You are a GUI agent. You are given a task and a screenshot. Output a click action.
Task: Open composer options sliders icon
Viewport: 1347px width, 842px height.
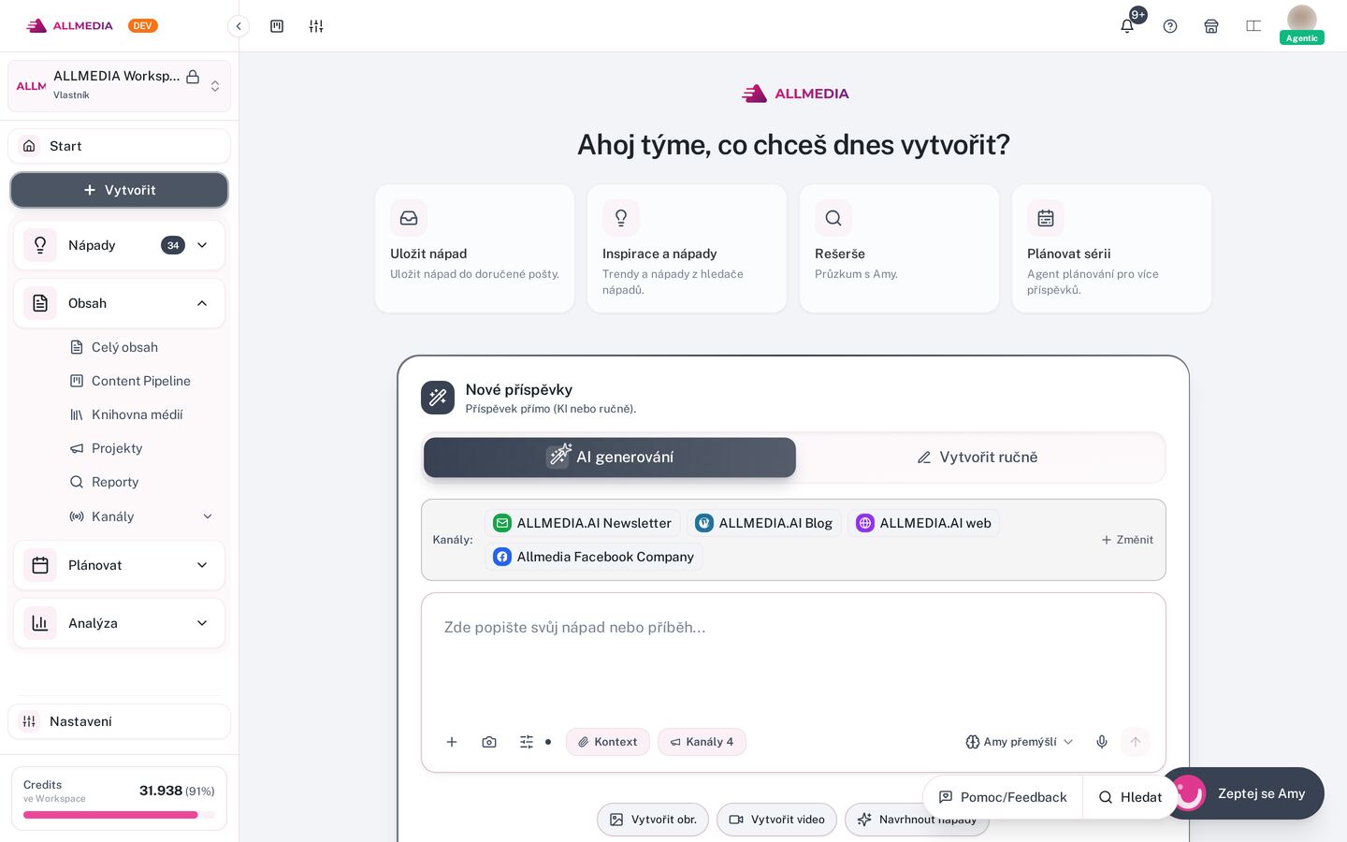click(x=527, y=742)
